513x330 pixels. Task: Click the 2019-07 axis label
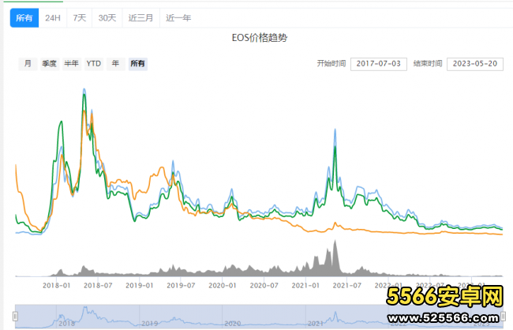(x=181, y=286)
